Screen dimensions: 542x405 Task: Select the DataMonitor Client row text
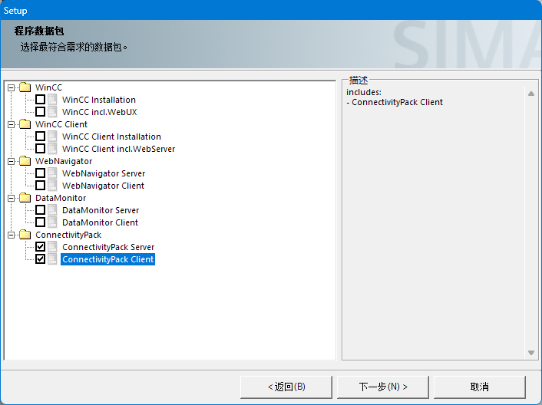point(101,222)
